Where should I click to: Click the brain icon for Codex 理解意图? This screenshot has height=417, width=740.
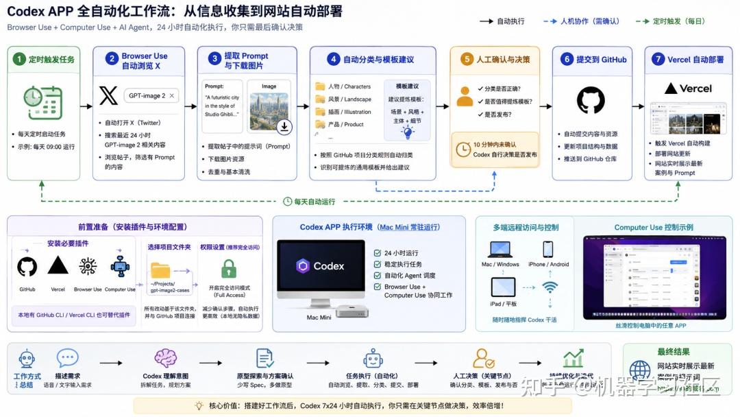tap(166, 359)
